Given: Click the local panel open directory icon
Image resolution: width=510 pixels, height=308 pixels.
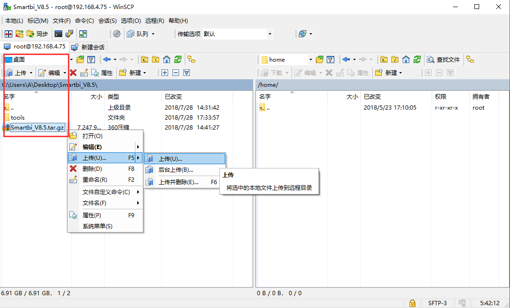Looking at the screenshot, I should coord(80,59).
